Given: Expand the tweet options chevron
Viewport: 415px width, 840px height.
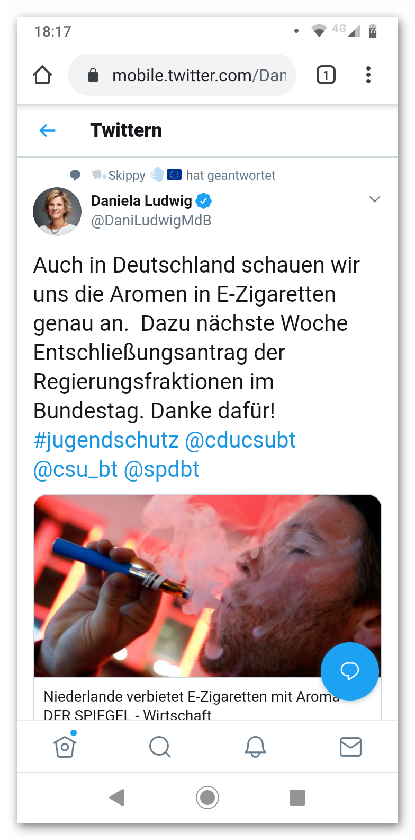Looking at the screenshot, I should [x=375, y=199].
